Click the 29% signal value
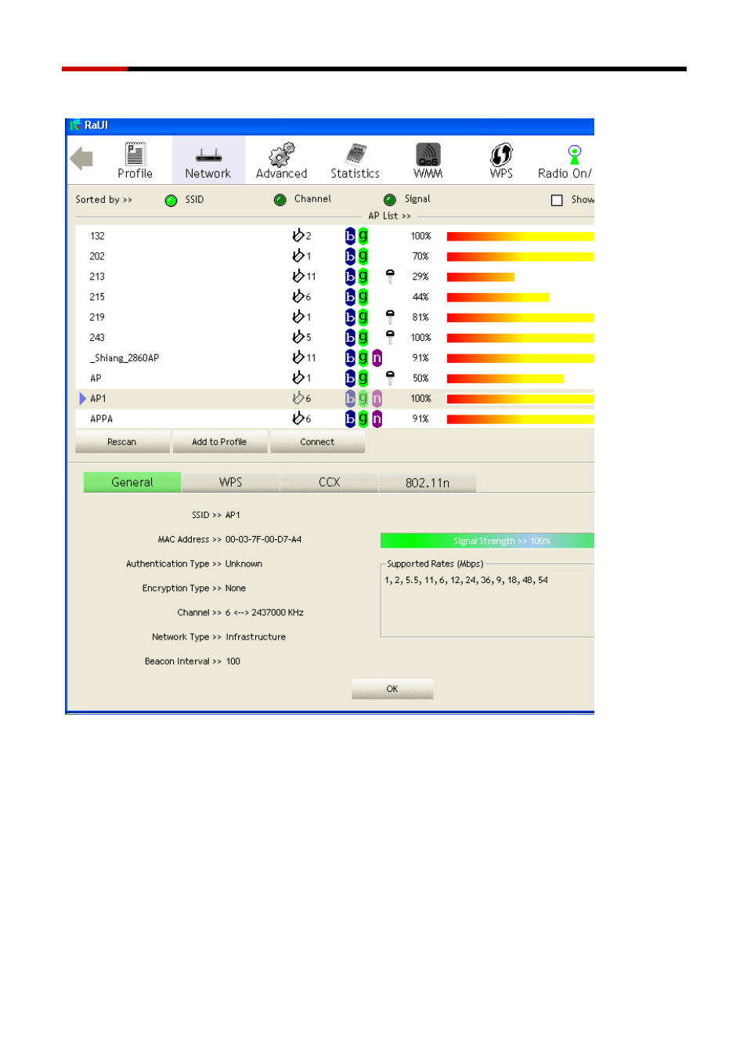Image resolution: width=747 pixels, height=1058 pixels. (420, 277)
